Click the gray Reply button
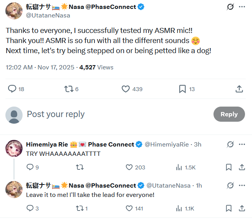The width and height of the screenshot is (252, 219). (x=229, y=114)
